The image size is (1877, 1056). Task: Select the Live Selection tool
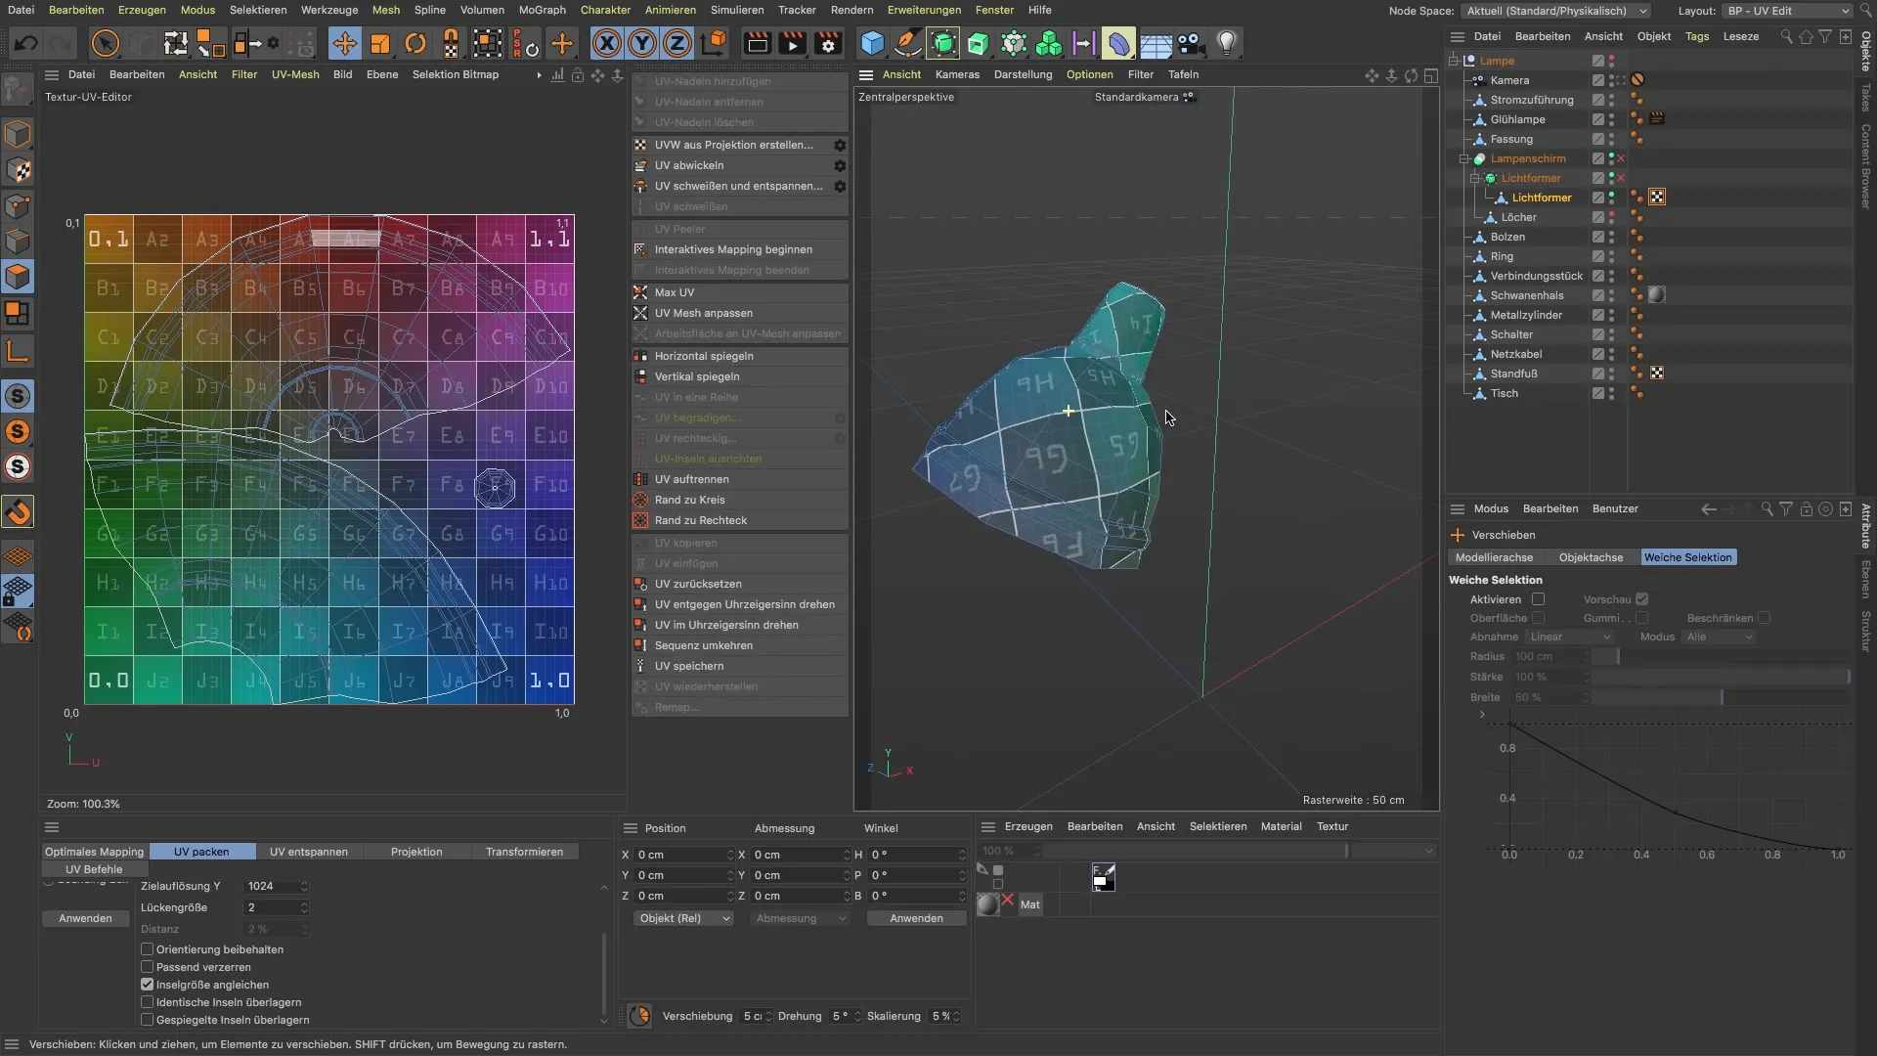tap(106, 43)
